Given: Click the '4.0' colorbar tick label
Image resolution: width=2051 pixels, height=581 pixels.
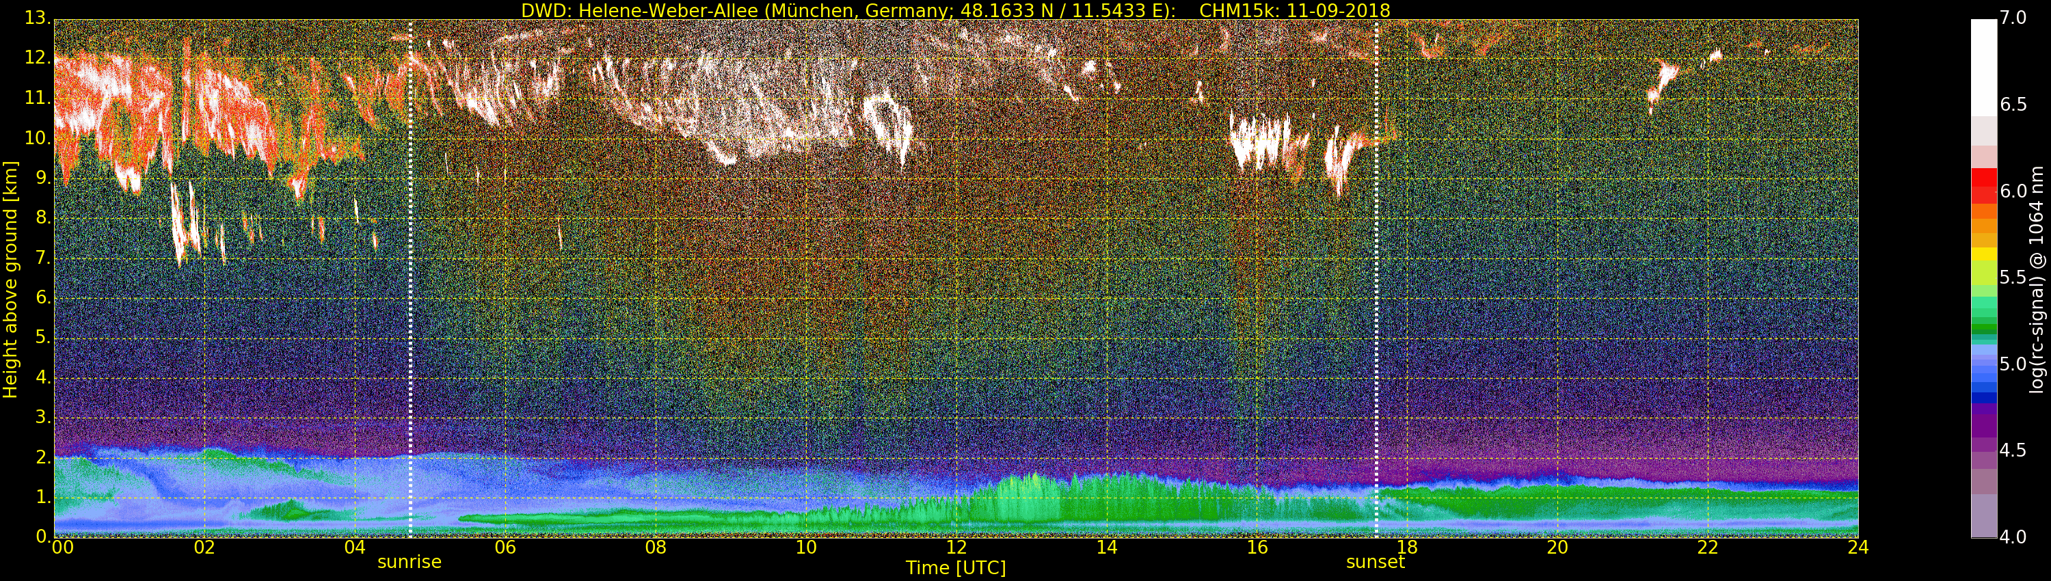Looking at the screenshot, I should (2013, 537).
